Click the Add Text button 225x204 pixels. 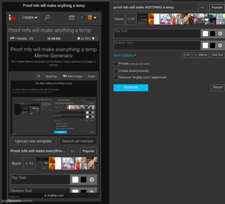click(x=217, y=55)
